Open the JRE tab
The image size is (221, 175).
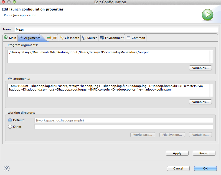pyautogui.click(x=52, y=38)
